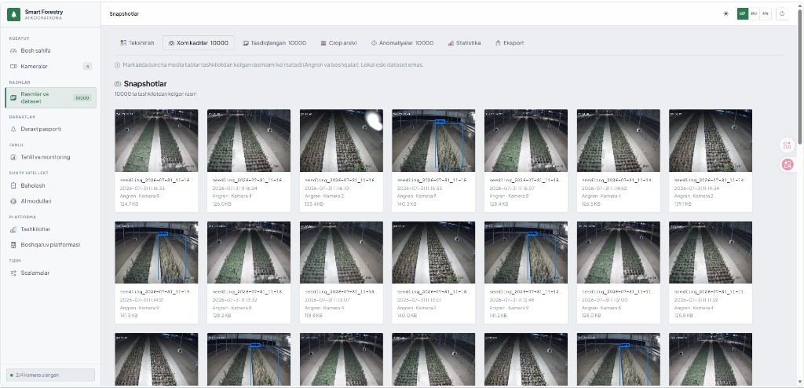Click the Tashkilotlar building icon
The height and width of the screenshot is (388, 804).
click(x=14, y=229)
